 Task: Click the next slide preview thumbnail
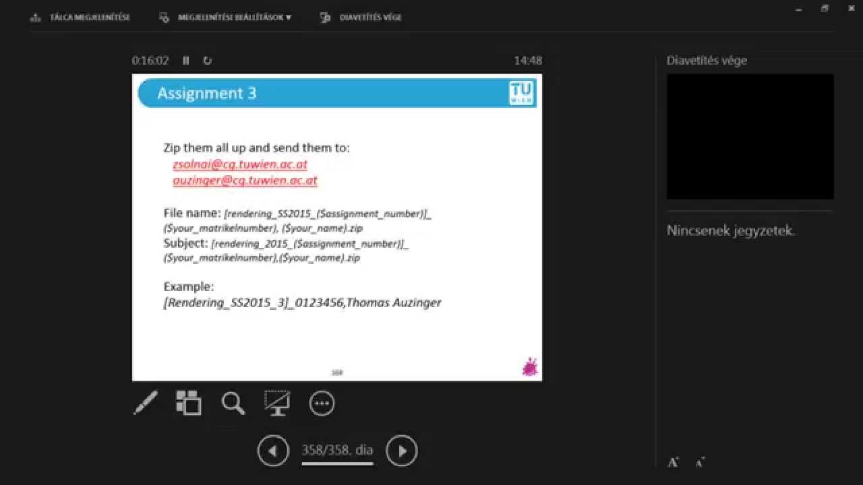coord(750,137)
